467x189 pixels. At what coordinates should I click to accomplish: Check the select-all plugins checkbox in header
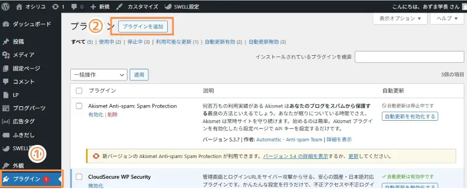coord(79,91)
